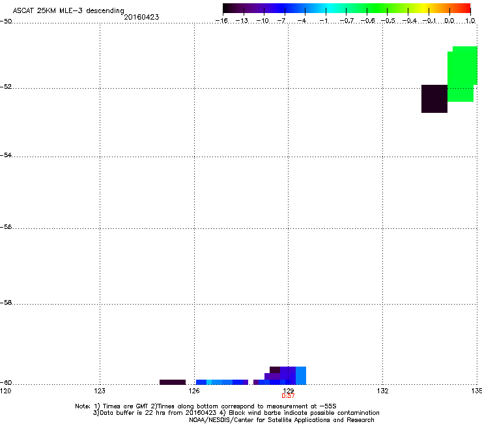The width and height of the screenshot is (482, 424).
Task: Click the color bar label '1.0'
Action: 470,21
